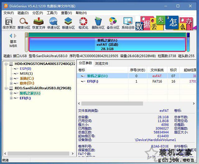Image resolution: width=199 pixels, height=164 pixels.
Task: Minimize the DiskGenius window
Action: pyautogui.click(x=166, y=6)
